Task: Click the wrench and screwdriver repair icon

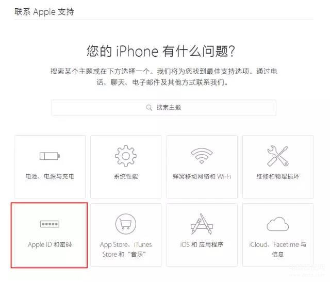Action: (277, 156)
